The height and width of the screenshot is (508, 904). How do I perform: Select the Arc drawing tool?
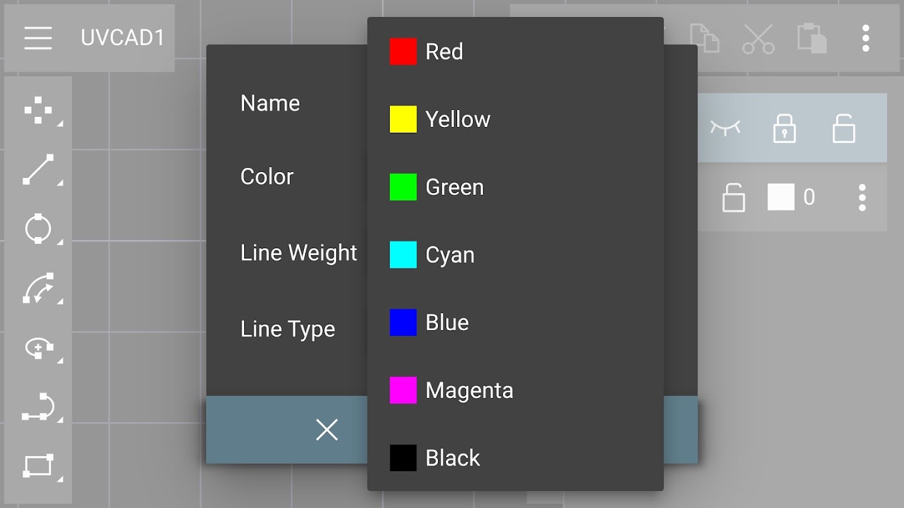(38, 288)
